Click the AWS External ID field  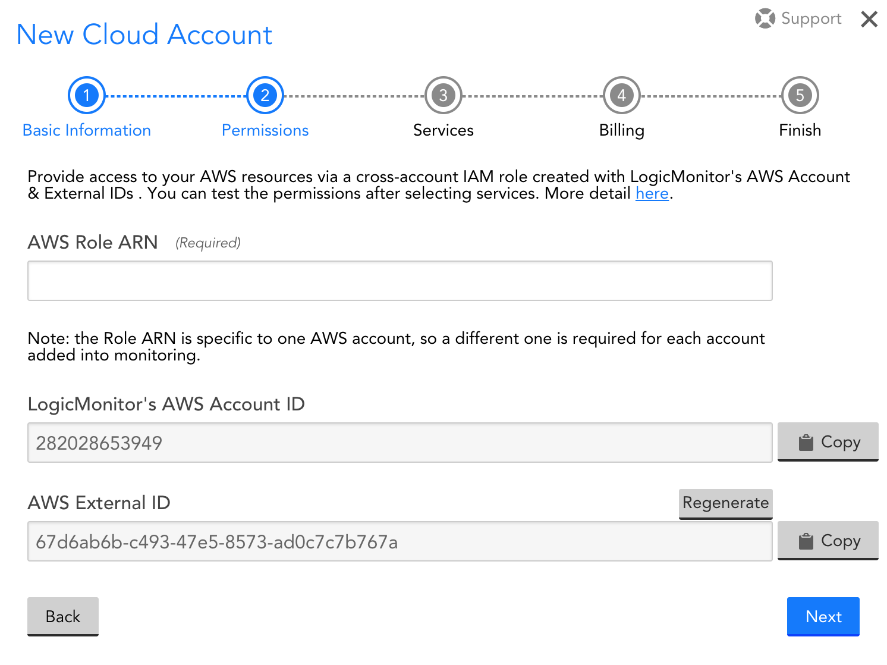point(400,541)
